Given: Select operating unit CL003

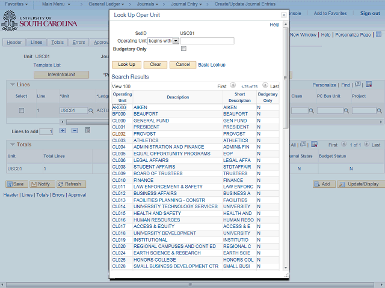Looking at the screenshot, I should coord(119,140).
